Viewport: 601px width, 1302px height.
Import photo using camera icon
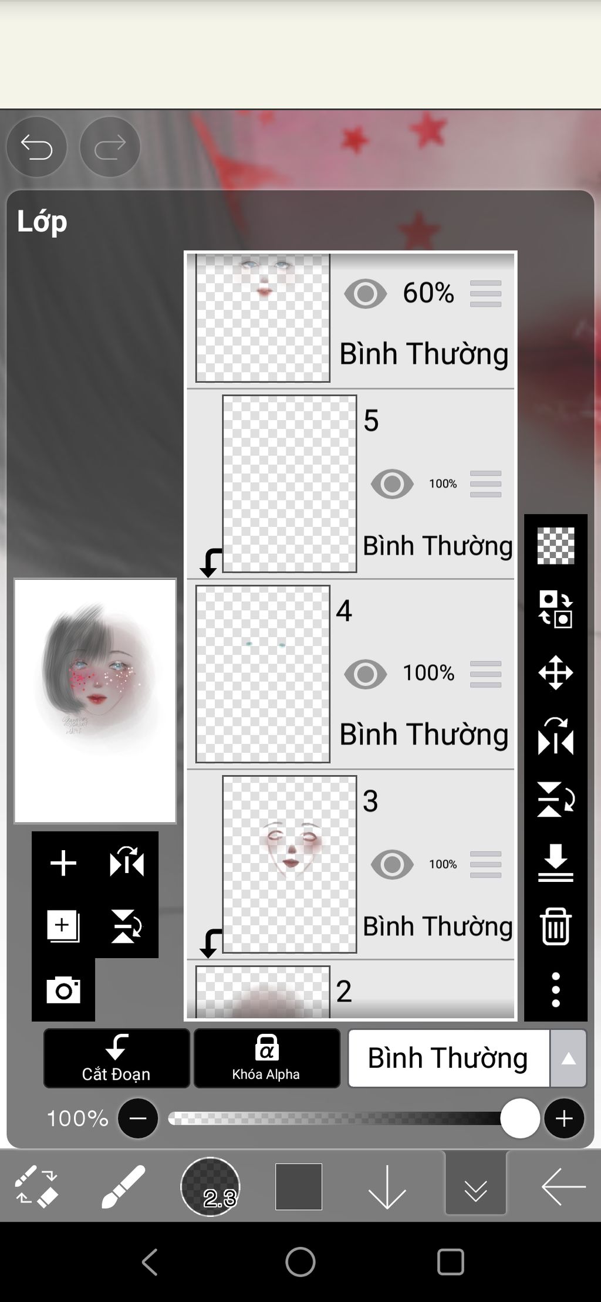click(63, 990)
